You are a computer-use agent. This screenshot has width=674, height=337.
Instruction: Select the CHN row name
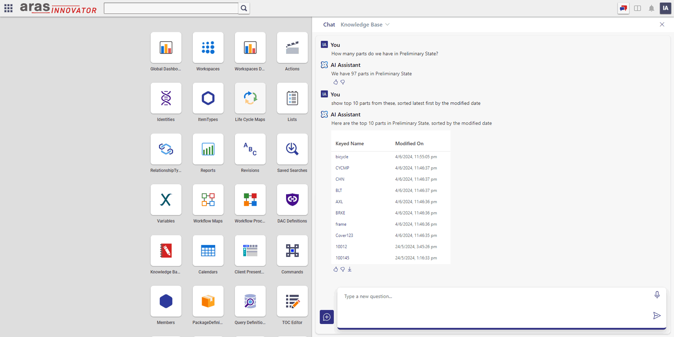pyautogui.click(x=340, y=179)
